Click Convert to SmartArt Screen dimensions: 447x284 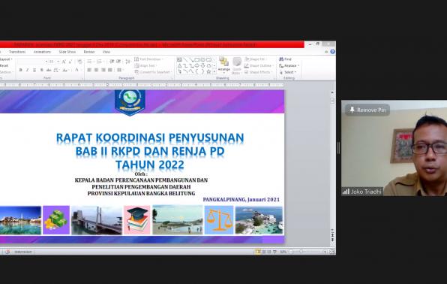152,72
